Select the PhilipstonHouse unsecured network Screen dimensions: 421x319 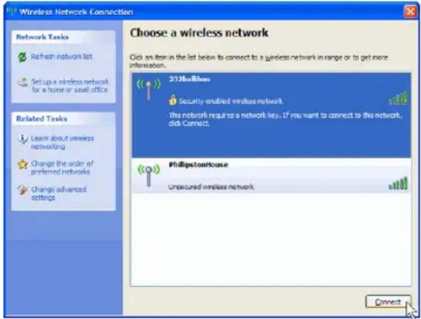click(271, 175)
